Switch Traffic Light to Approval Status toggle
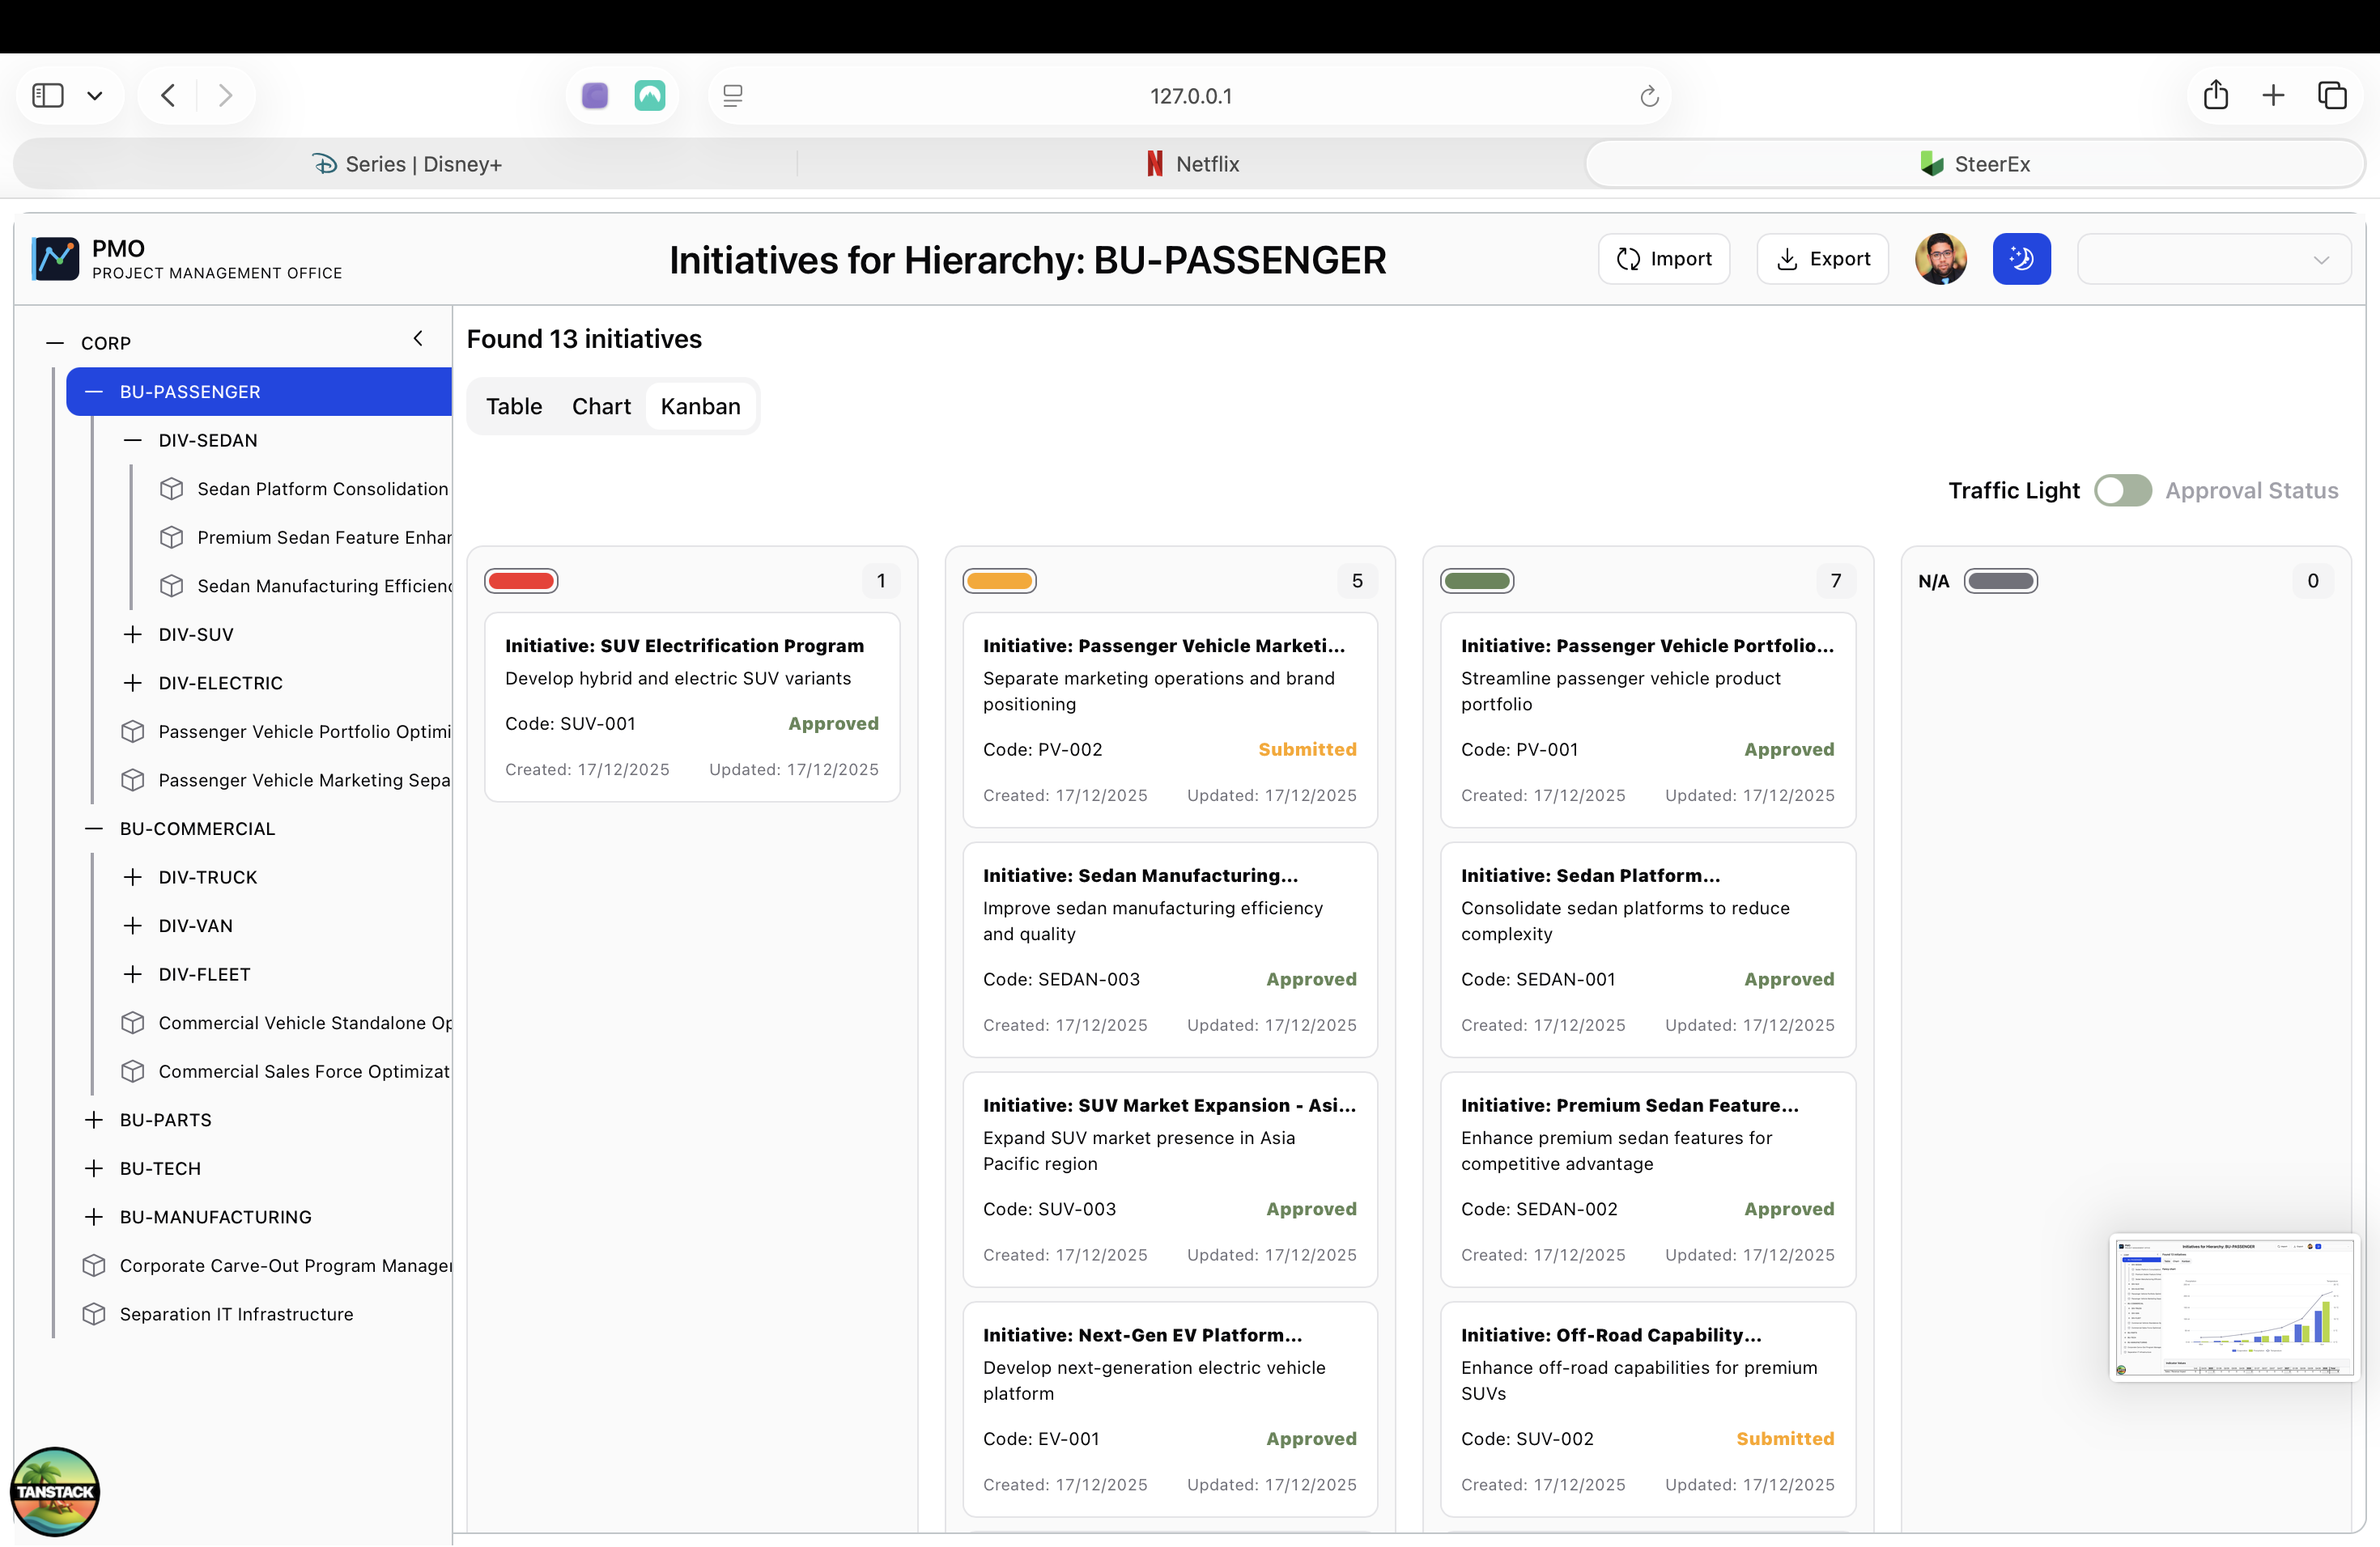This screenshot has width=2380, height=1547. pos(2123,490)
